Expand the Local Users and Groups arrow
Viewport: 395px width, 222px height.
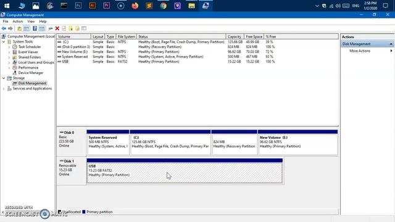tap(9, 62)
